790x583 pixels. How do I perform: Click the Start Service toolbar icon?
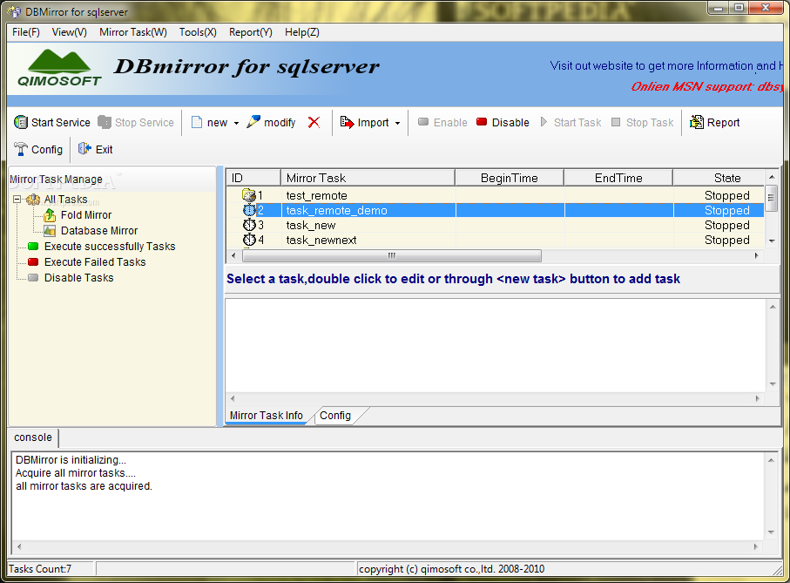tap(21, 122)
